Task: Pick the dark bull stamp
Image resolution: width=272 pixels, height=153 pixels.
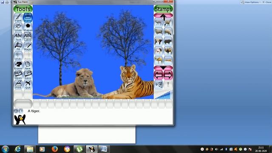Action: [168, 42]
